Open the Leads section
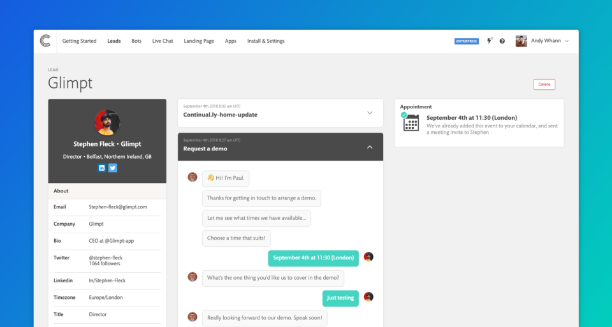 pos(114,41)
